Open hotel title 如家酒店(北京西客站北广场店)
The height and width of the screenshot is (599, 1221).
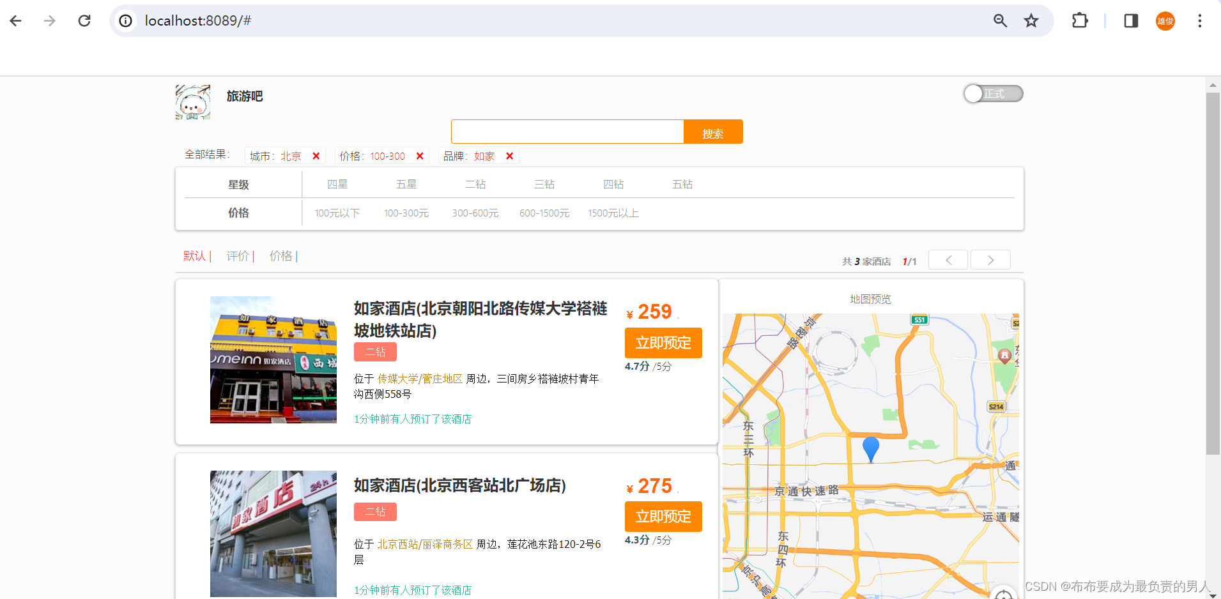click(x=460, y=485)
